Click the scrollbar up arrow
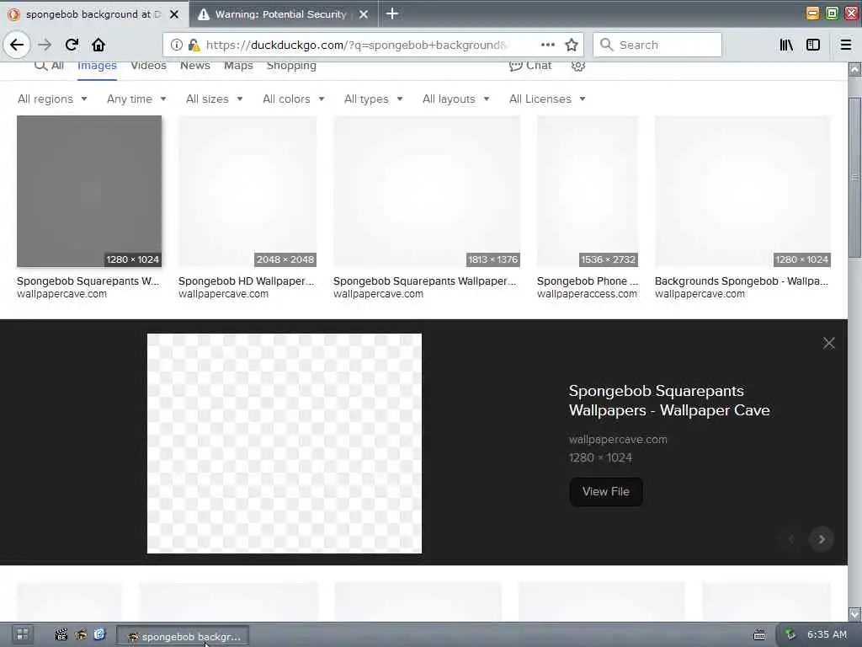The height and width of the screenshot is (647, 862). (854, 69)
